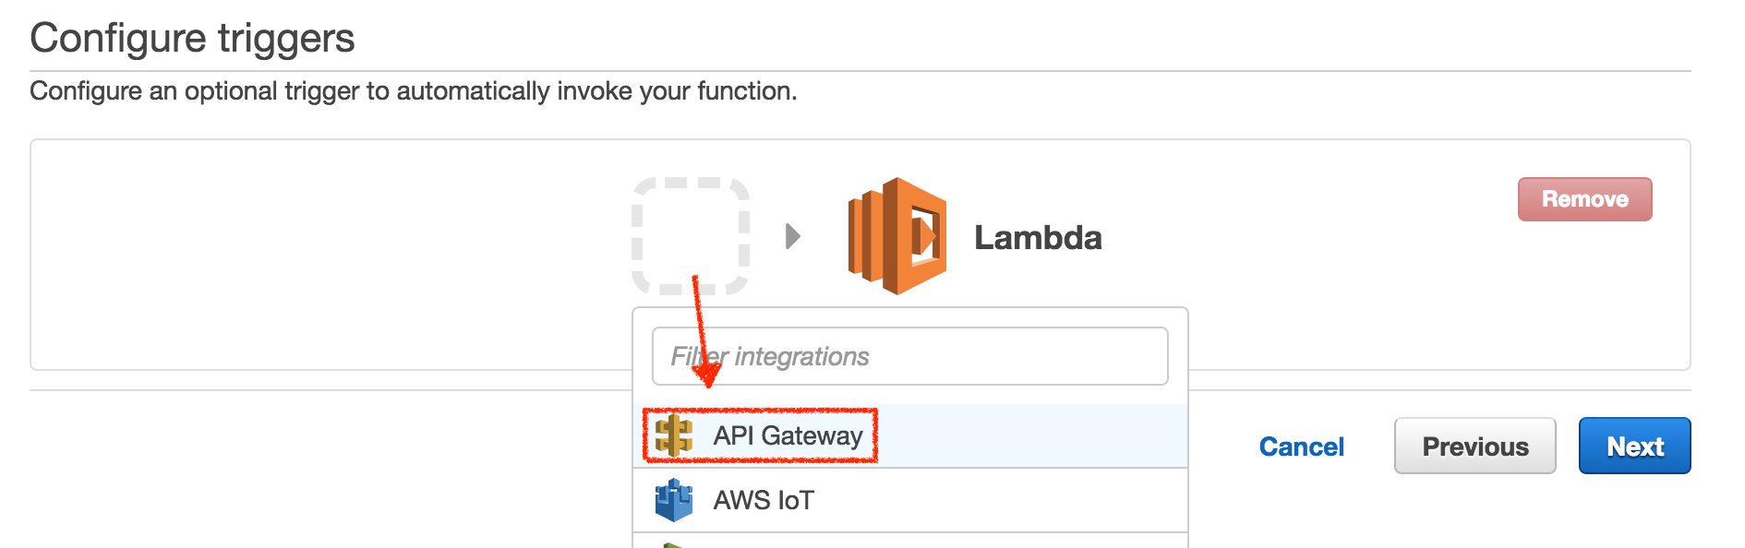Proceed with the blue Next button
This screenshot has width=1745, height=548.
1634,447
